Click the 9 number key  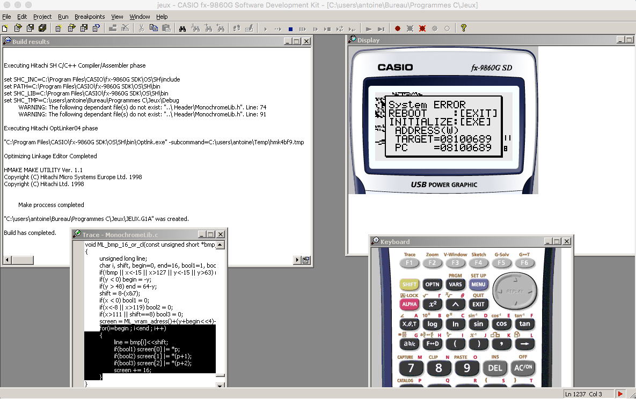click(467, 368)
